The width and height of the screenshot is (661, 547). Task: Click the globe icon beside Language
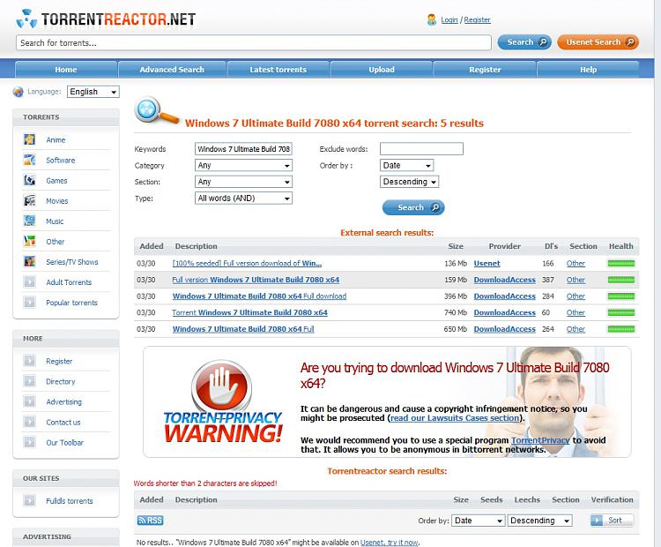[x=19, y=92]
